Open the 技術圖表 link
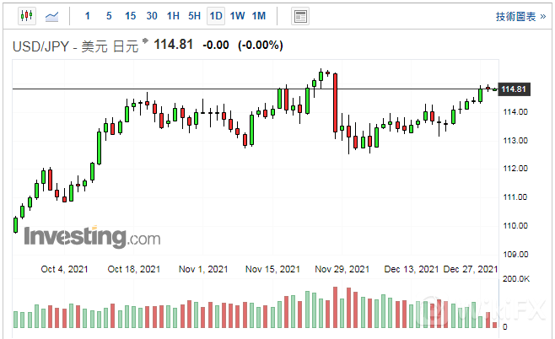The height and width of the screenshot is (339, 555). (520, 16)
